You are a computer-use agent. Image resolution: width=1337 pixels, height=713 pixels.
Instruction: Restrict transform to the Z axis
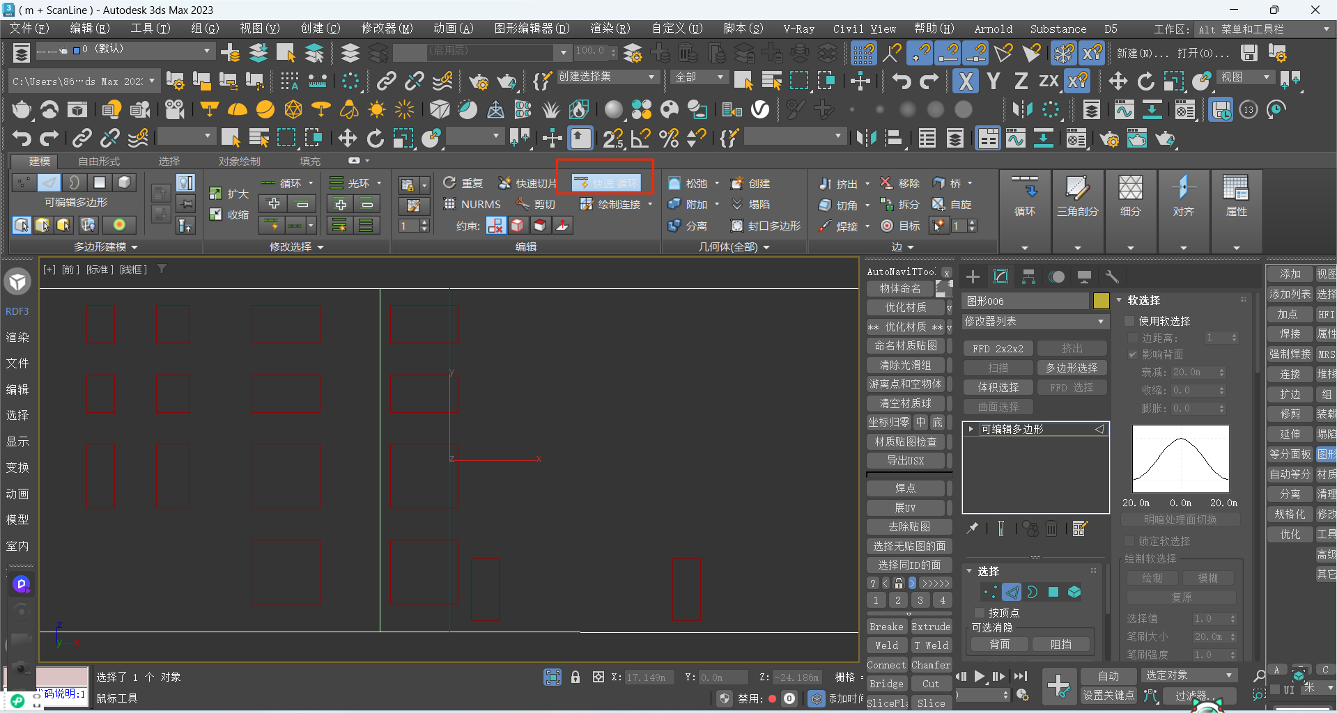point(1021,81)
